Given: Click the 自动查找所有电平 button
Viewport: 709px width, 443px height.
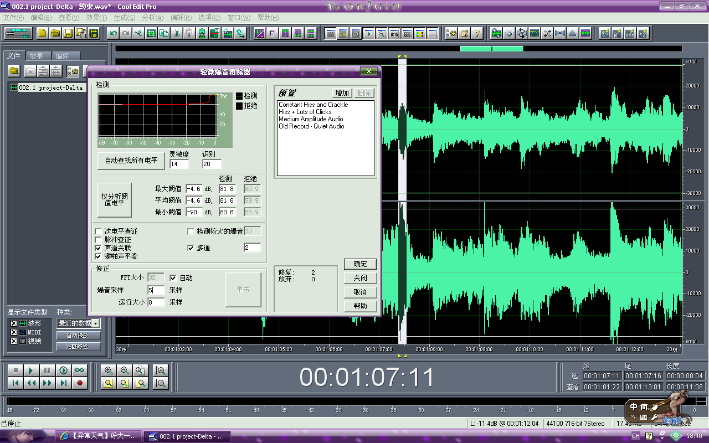Looking at the screenshot, I should [x=131, y=161].
